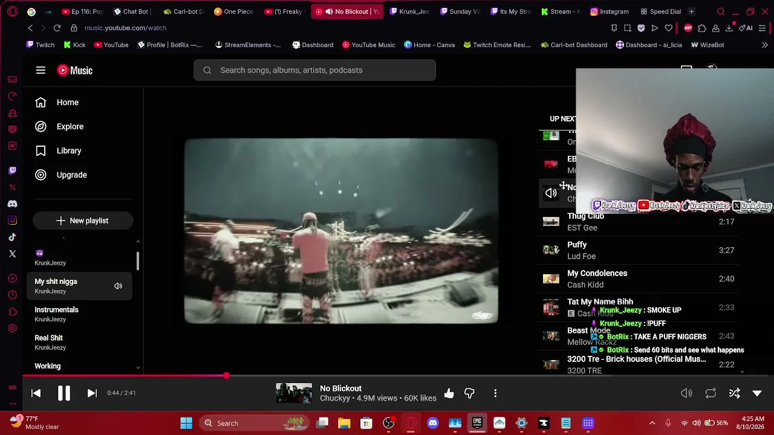This screenshot has height=435, width=774.
Task: Open the YouTube Music guide hamburger menu
Action: tap(41, 70)
